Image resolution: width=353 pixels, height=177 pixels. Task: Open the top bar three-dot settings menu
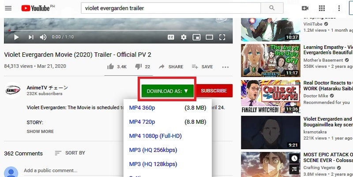pos(339,8)
